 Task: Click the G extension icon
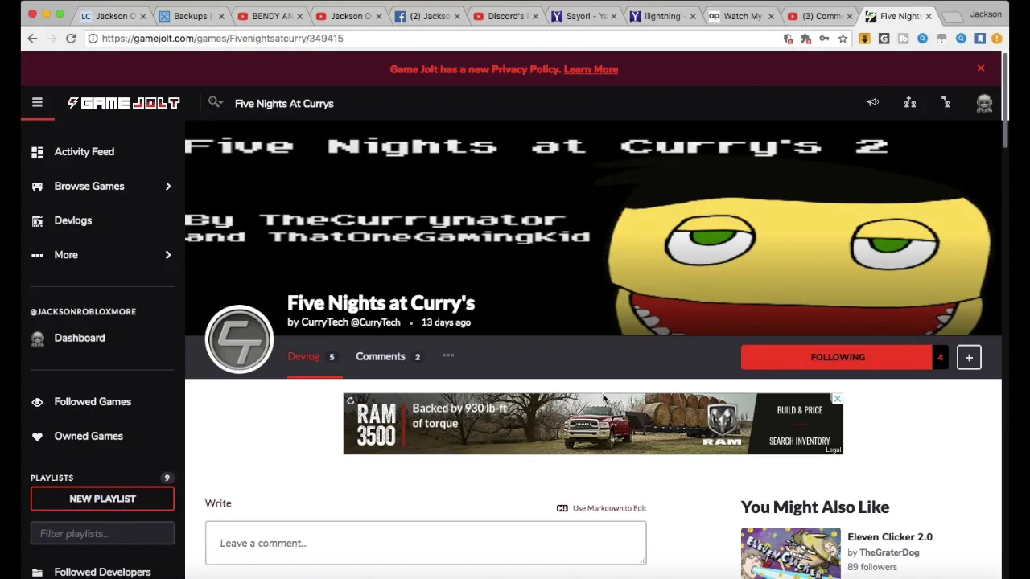884,38
